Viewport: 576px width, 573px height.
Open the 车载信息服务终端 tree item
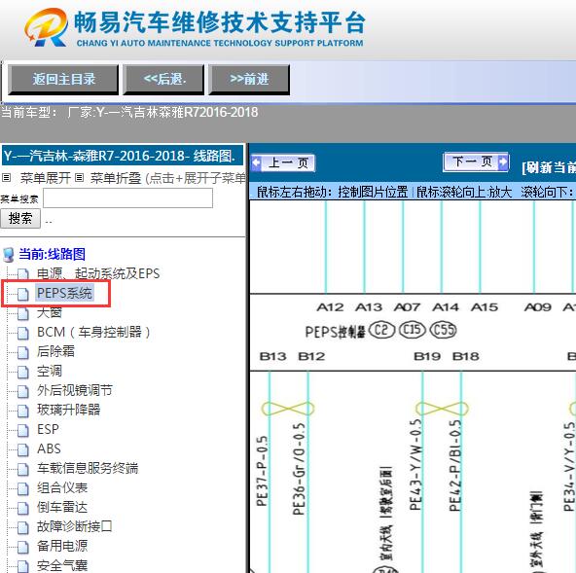point(88,468)
